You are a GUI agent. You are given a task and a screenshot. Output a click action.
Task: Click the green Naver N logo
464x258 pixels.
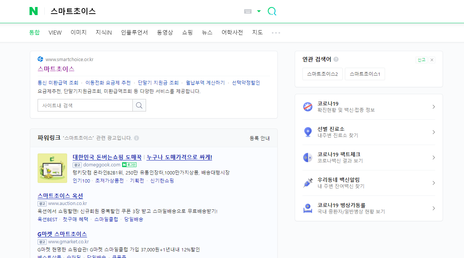coord(34,11)
